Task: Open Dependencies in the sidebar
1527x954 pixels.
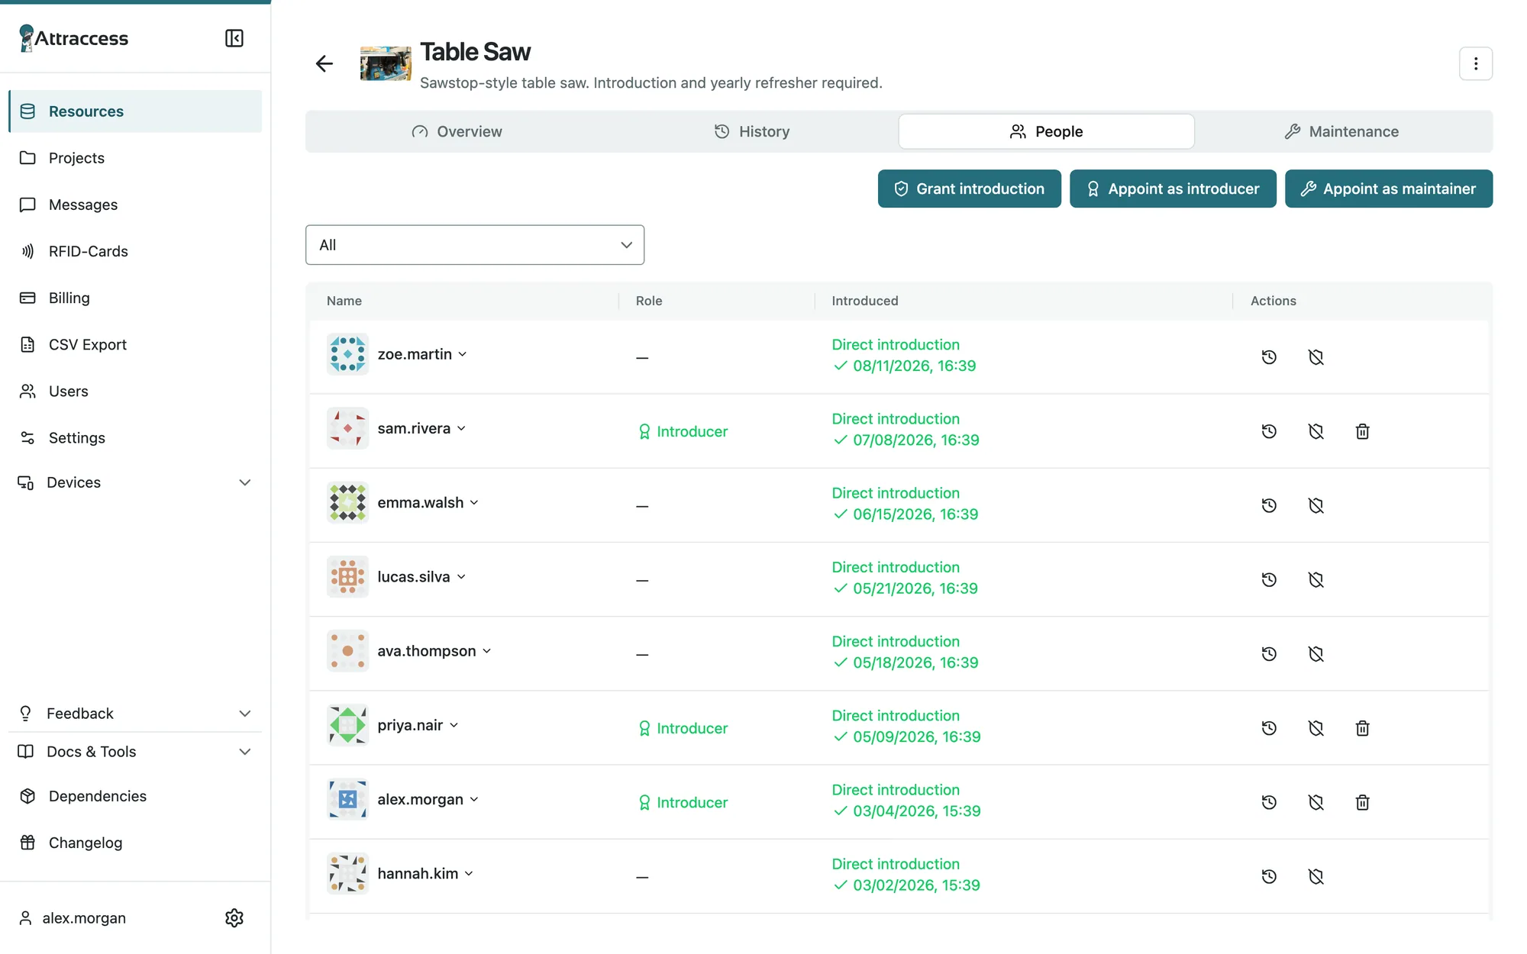Action: (135, 796)
